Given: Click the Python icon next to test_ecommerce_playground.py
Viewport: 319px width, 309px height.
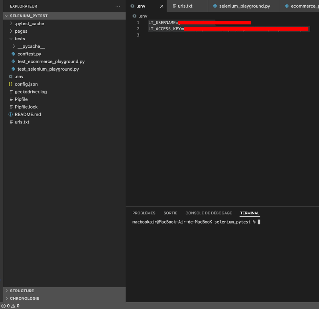Looking at the screenshot, I should pyautogui.click(x=13, y=61).
